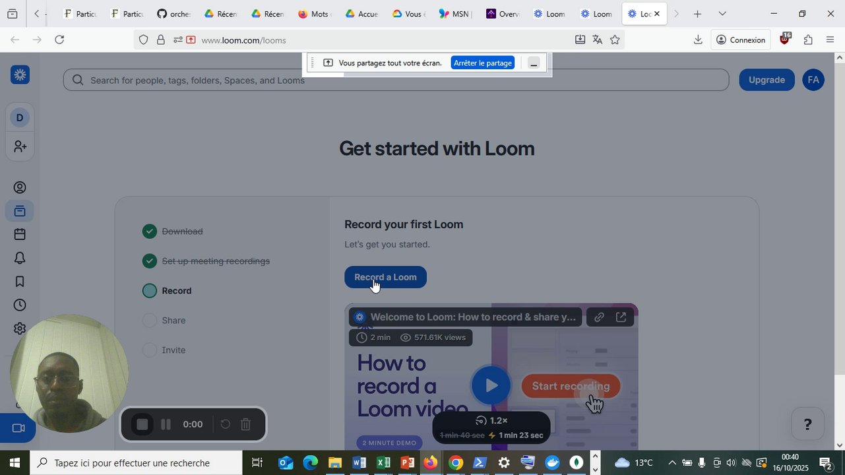Open the Firefox extensions puzzle icon

coord(808,40)
